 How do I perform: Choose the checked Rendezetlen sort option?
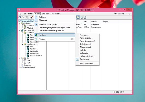87,59
